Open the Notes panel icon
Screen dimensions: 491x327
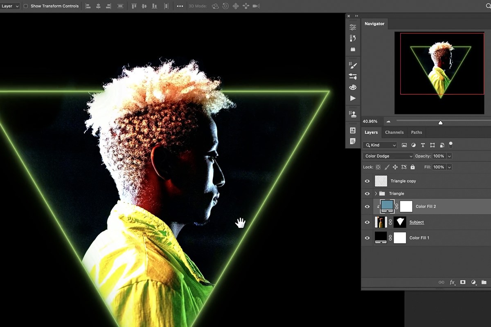[x=353, y=141]
